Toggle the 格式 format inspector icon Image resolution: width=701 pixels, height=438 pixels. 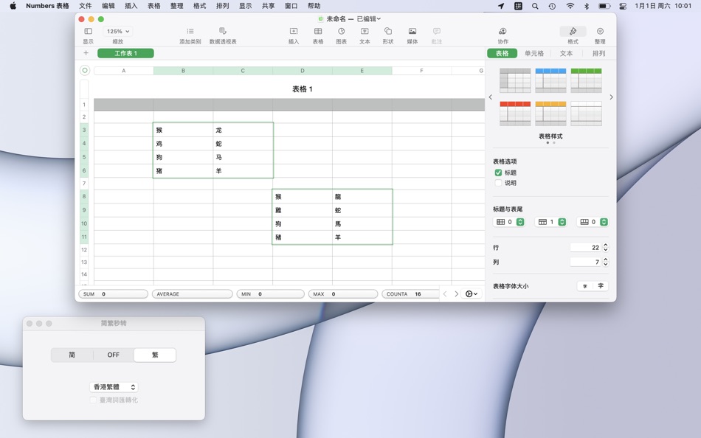pos(573,31)
